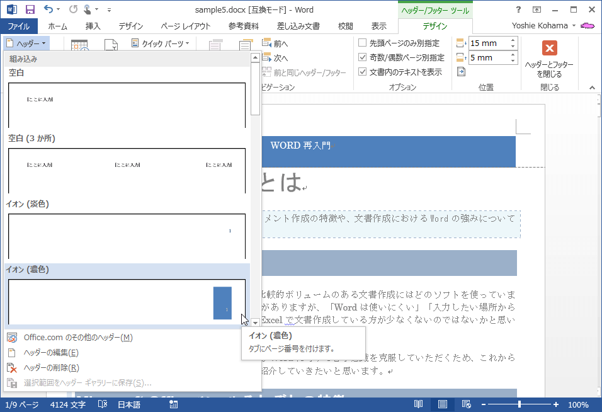Click the Delete Header icon with red X
Screen dimensions: 602x412
pyautogui.click(x=13, y=368)
